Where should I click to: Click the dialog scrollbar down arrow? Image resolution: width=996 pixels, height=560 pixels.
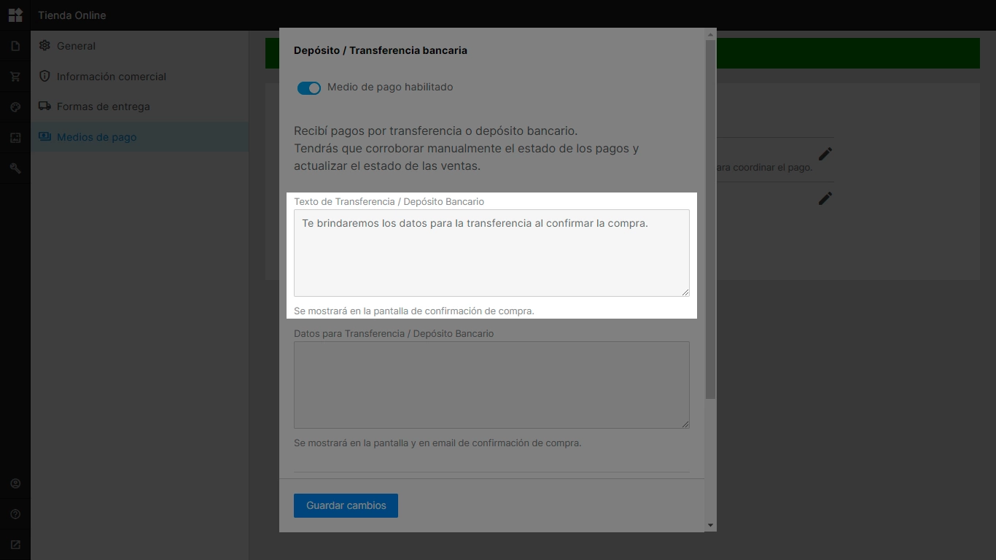[x=710, y=526]
